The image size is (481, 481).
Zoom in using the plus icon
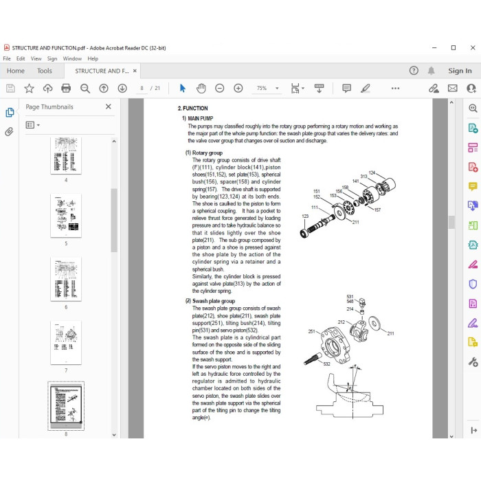(x=238, y=89)
